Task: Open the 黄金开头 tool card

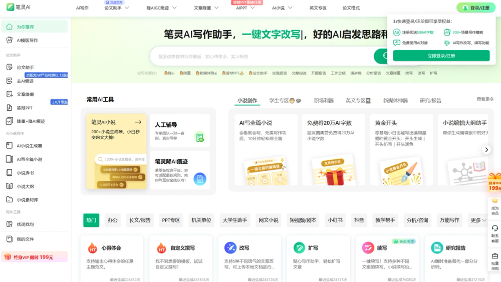Action: (401, 149)
